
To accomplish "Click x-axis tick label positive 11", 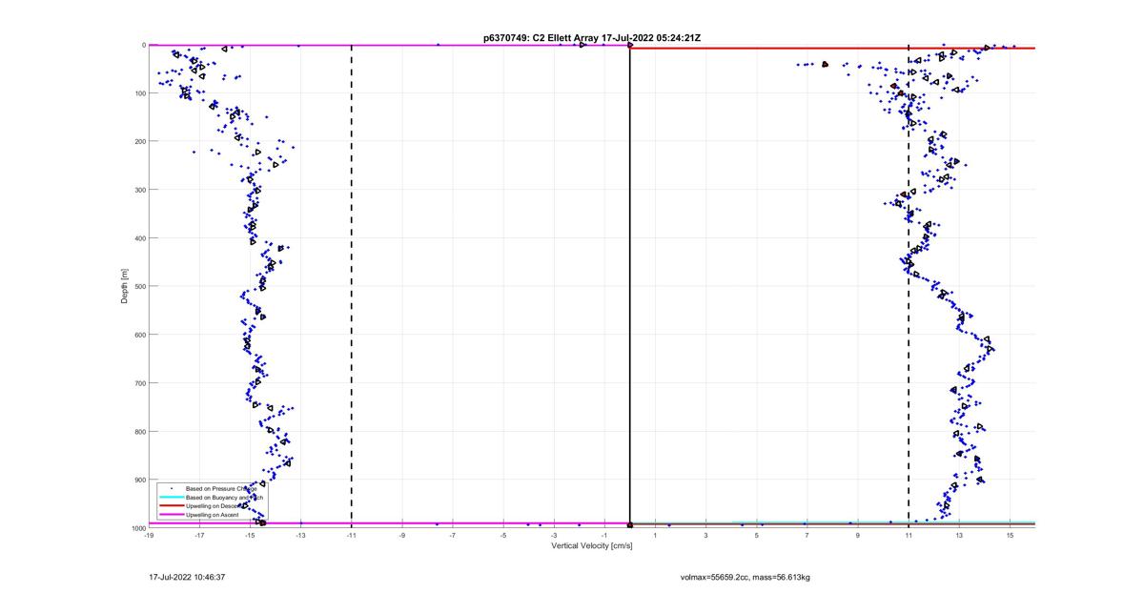I will (909, 536).
